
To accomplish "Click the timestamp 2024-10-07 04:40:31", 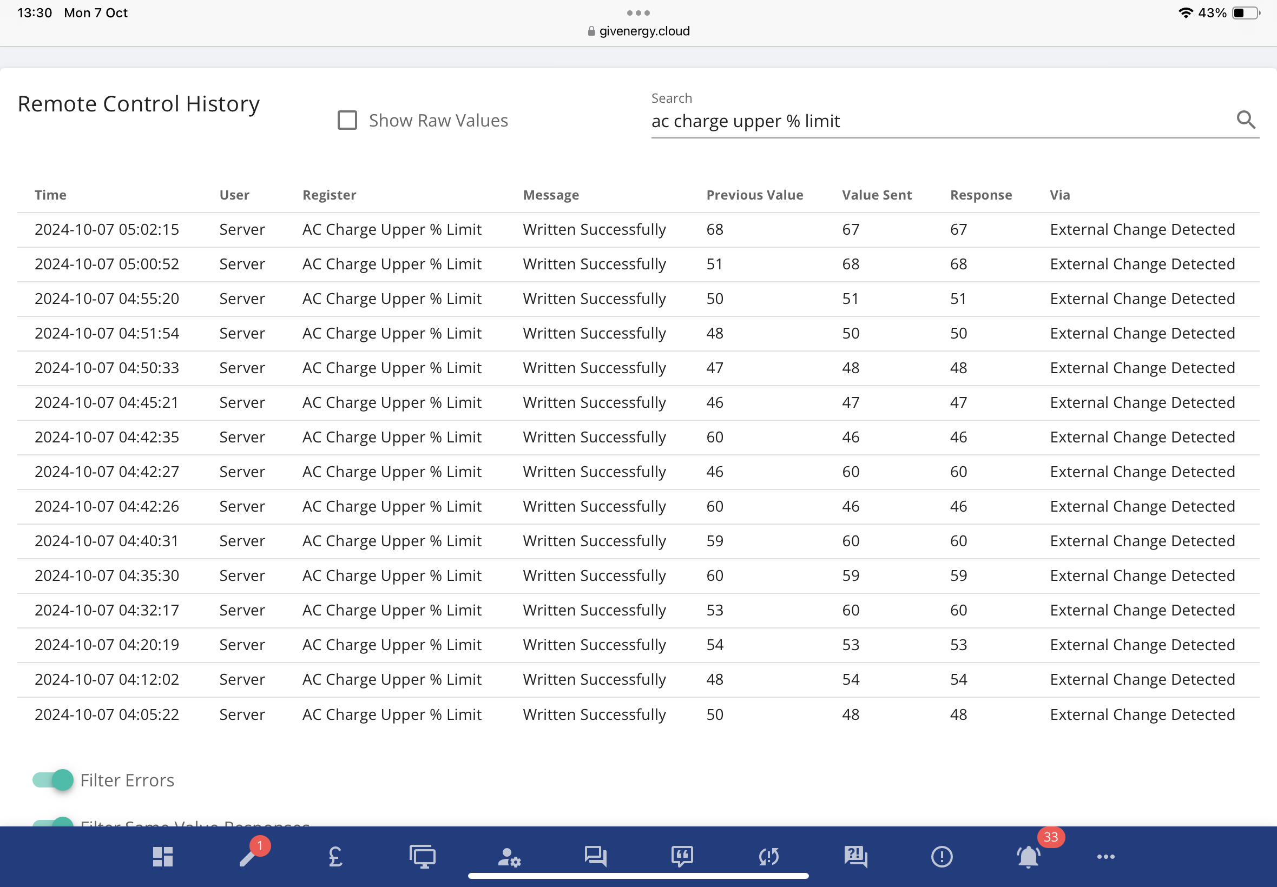I will click(107, 541).
